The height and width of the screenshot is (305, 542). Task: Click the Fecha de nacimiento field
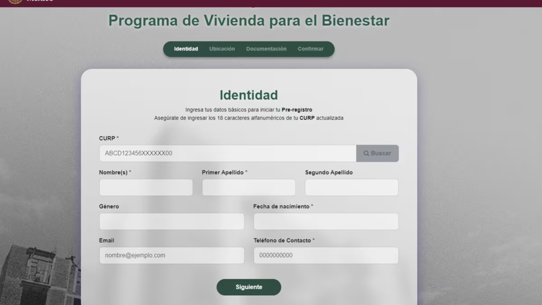click(x=326, y=221)
